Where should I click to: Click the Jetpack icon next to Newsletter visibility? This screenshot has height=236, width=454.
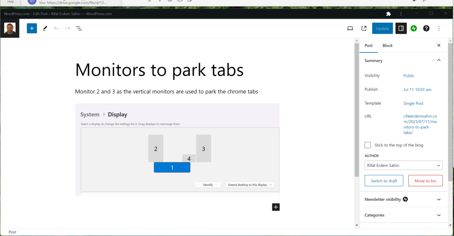pos(405,199)
